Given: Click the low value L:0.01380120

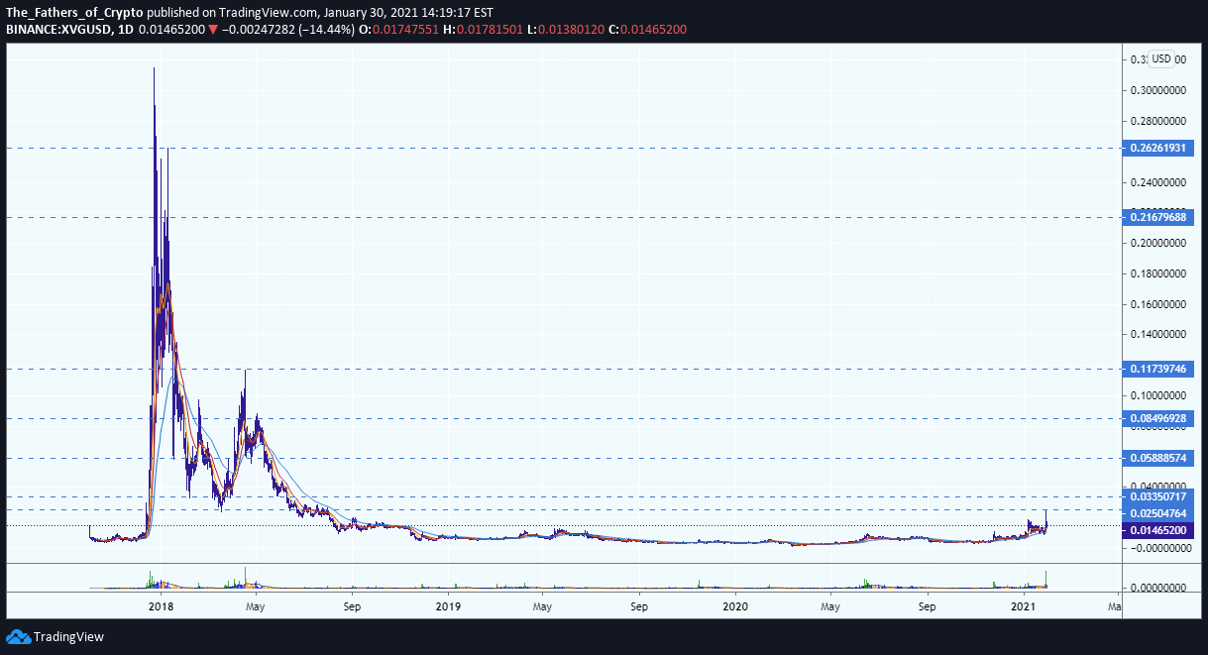Looking at the screenshot, I should [x=567, y=30].
